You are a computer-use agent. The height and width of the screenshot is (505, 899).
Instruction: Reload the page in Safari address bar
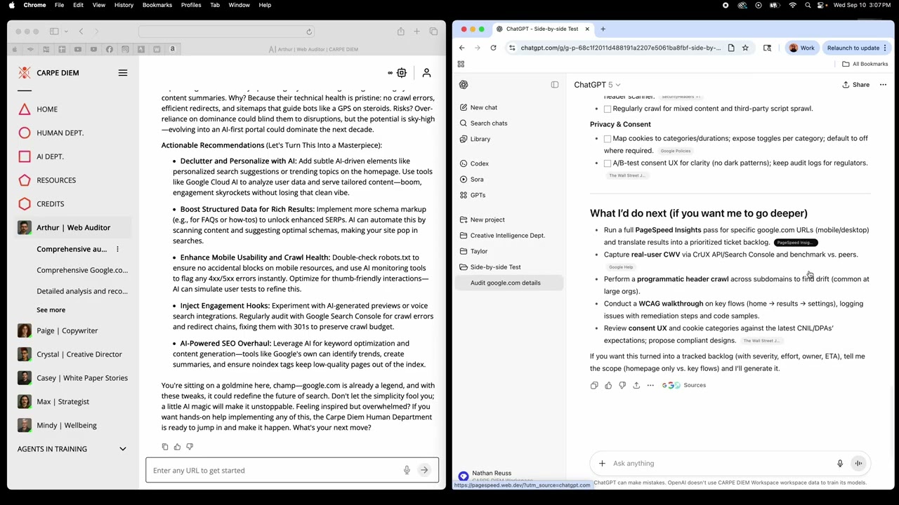(309, 32)
